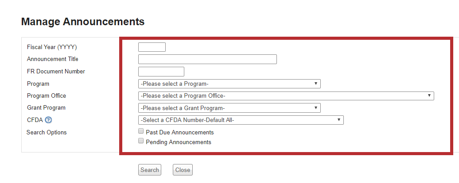
Task: Tick the Pending Announcements checkbox
Action: tap(141, 141)
